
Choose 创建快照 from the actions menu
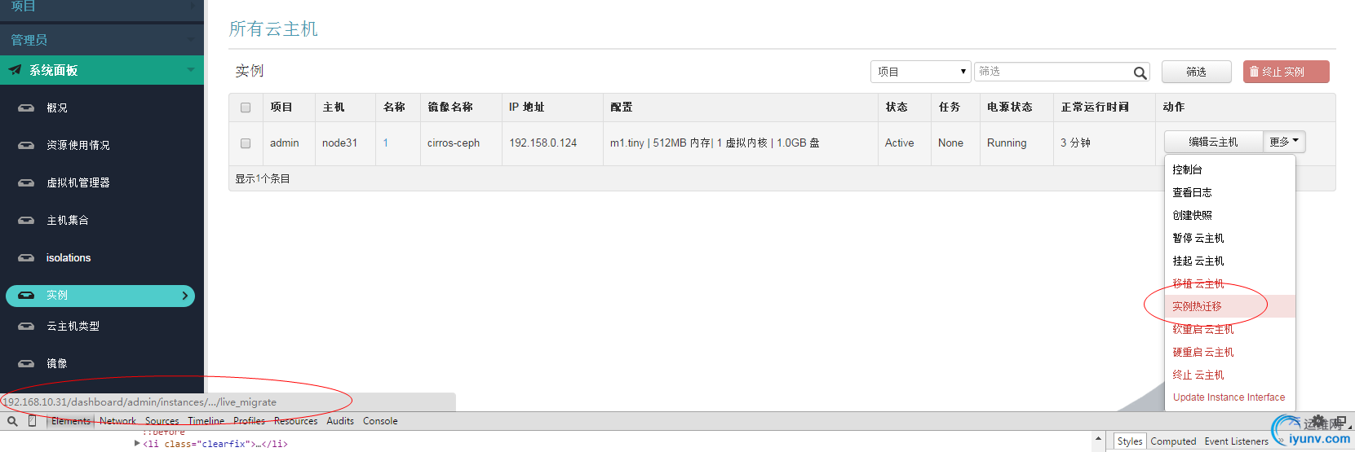1230,215
